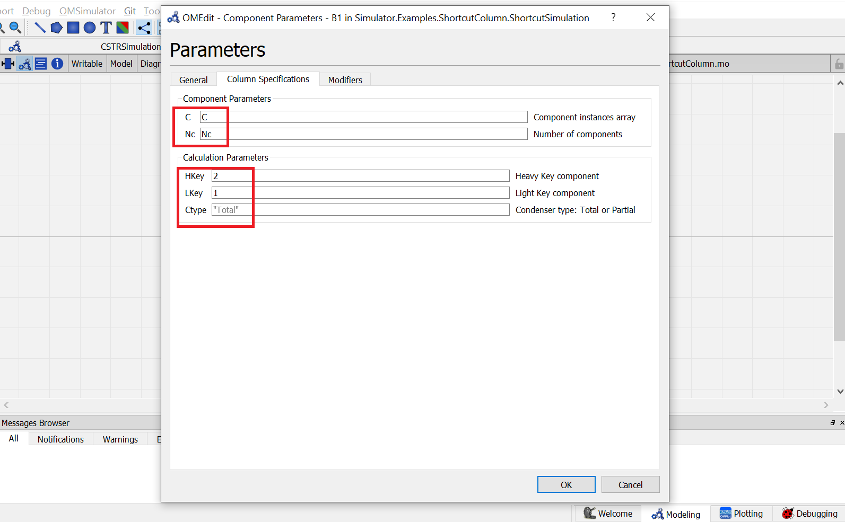Click OK to apply parameters
The image size is (845, 522).
(567, 484)
